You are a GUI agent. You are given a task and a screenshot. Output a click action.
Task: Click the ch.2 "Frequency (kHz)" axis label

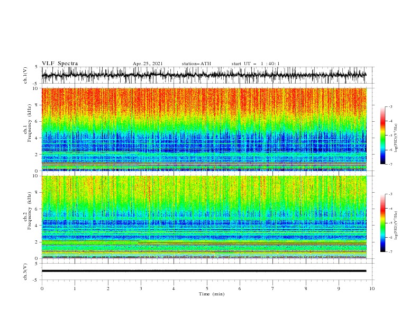(30, 210)
